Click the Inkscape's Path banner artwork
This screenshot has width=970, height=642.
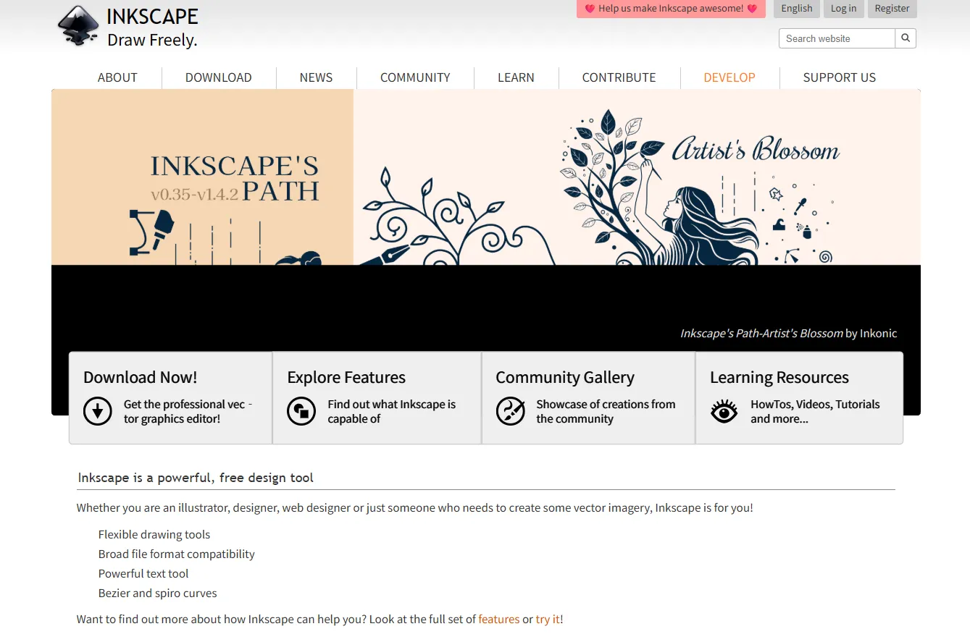(x=486, y=177)
